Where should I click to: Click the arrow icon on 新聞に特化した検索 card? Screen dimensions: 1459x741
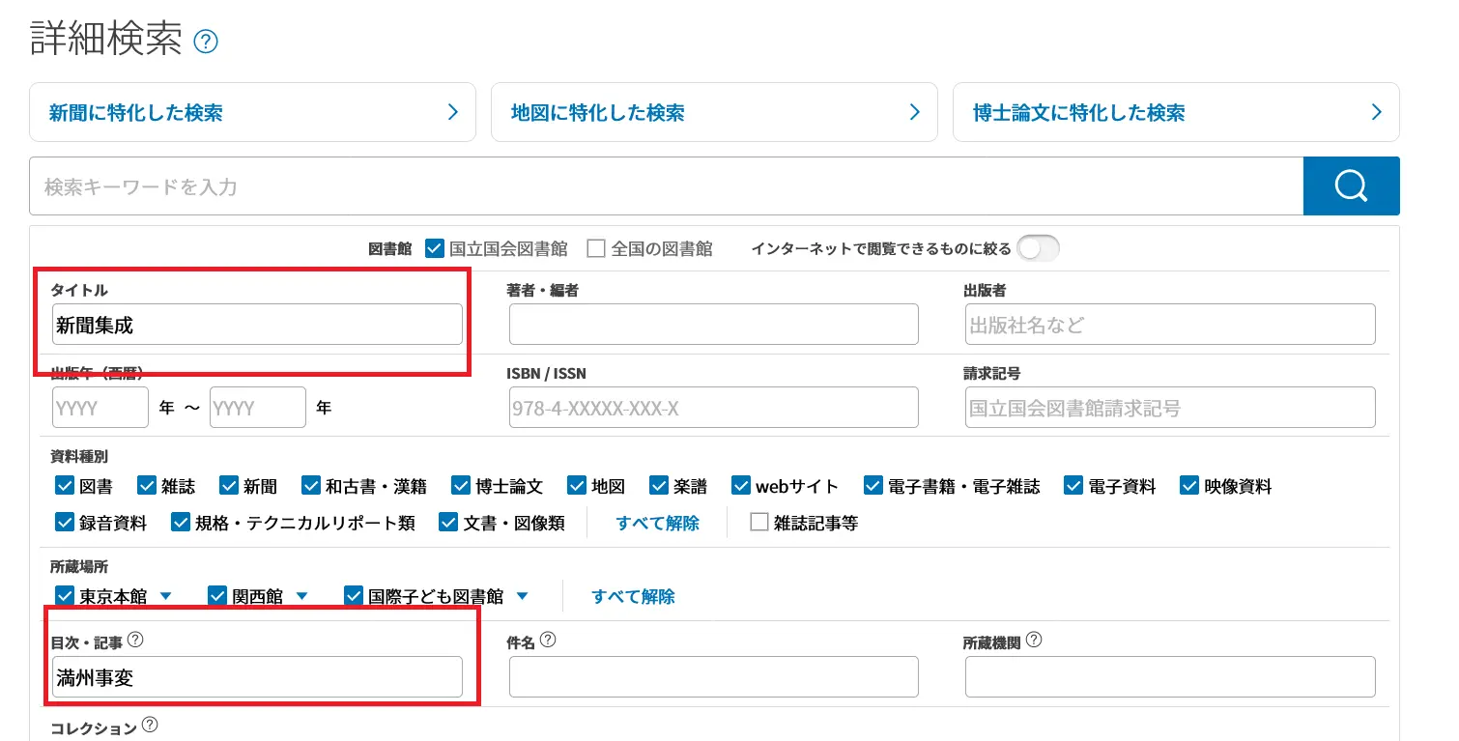[x=452, y=112]
